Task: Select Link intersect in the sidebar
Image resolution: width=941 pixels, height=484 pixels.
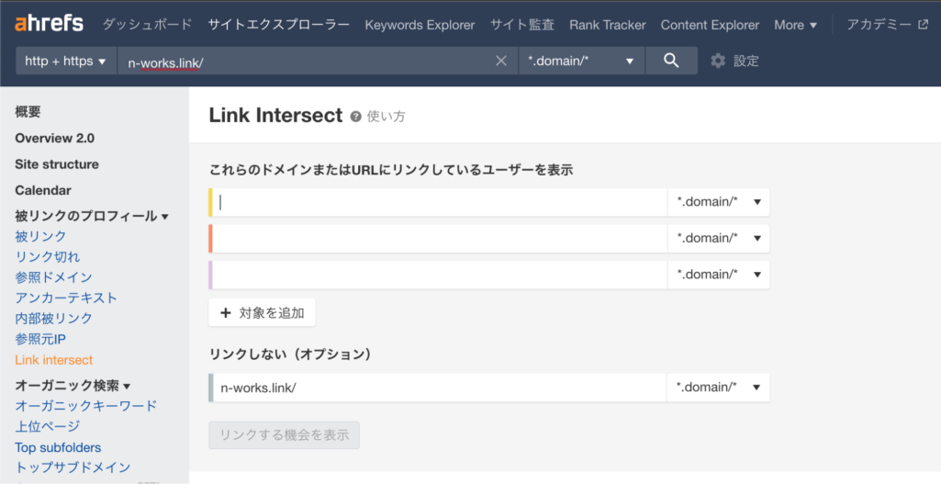Action: (54, 360)
